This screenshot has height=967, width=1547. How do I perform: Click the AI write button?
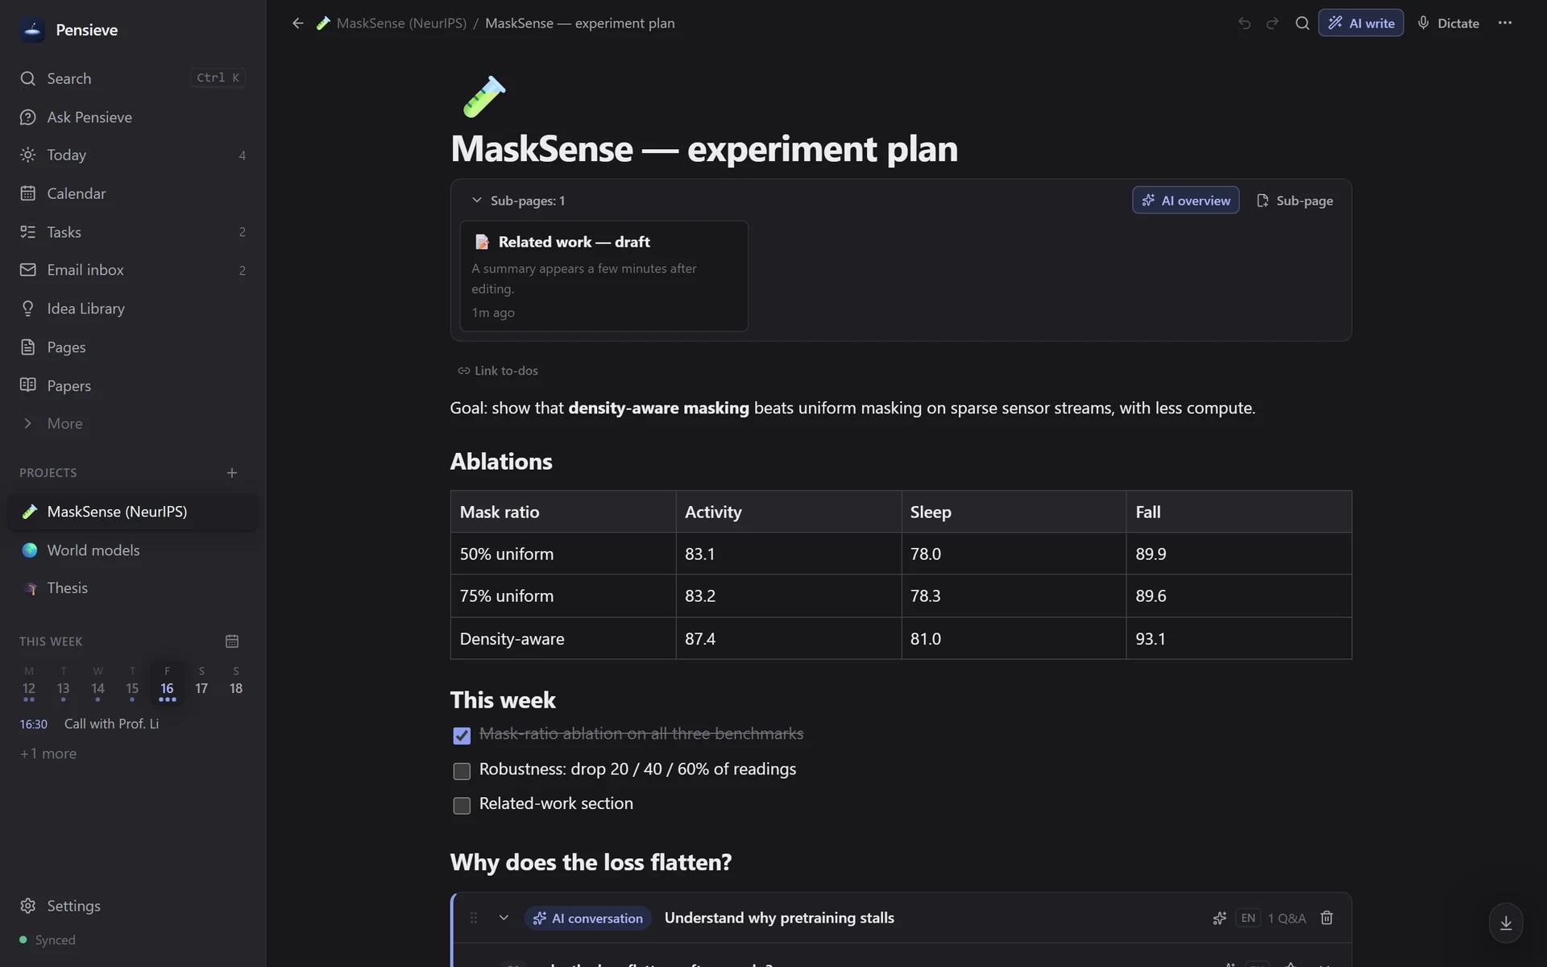[x=1361, y=23]
